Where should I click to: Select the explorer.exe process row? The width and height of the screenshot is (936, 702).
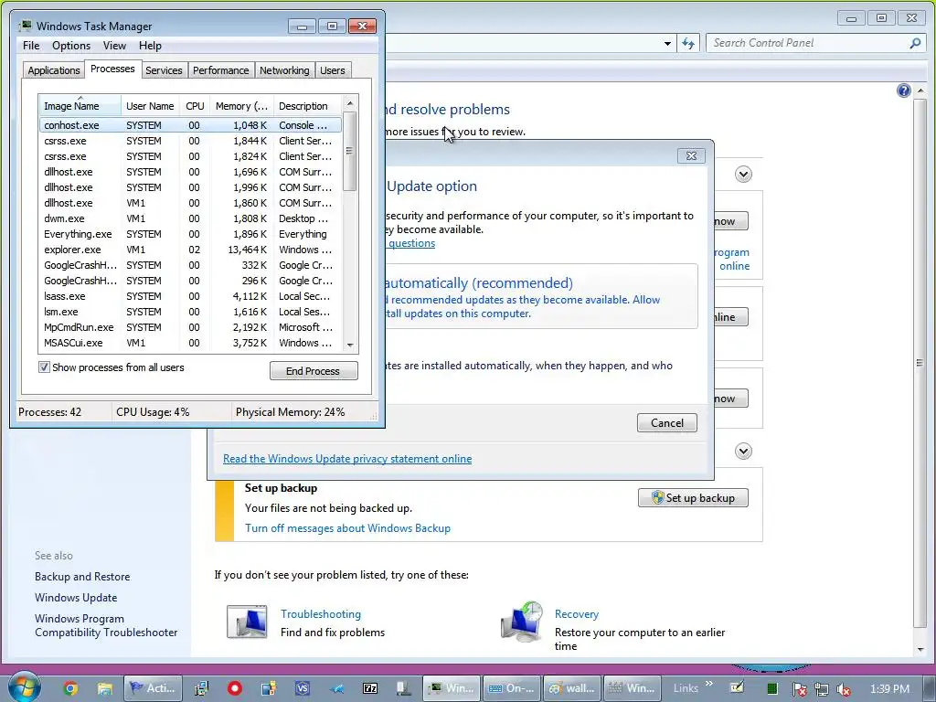190,250
